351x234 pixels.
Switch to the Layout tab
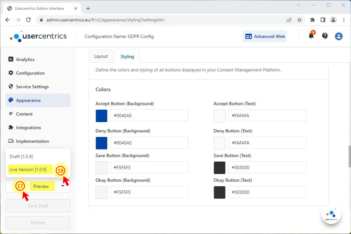[101, 56]
